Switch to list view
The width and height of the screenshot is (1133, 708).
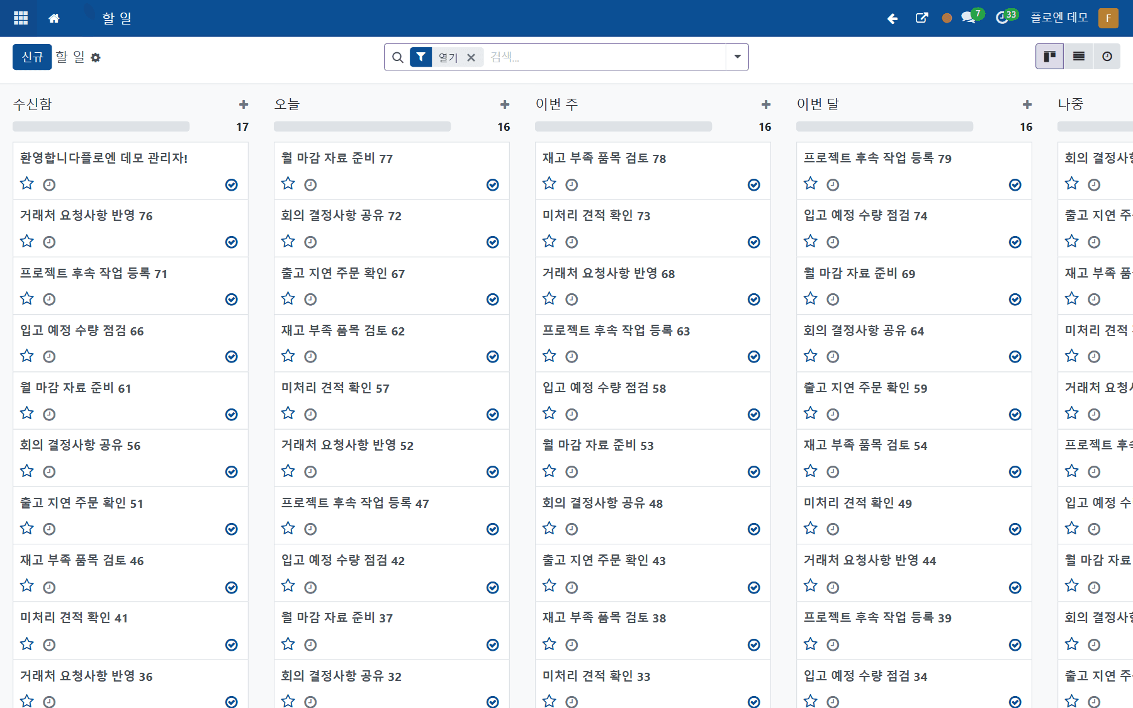pos(1078,57)
